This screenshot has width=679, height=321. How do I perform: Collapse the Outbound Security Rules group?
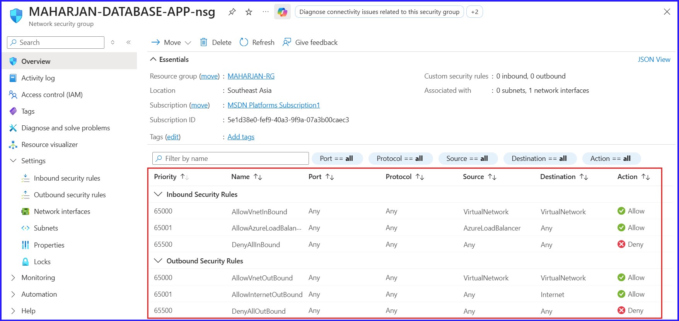pos(158,261)
